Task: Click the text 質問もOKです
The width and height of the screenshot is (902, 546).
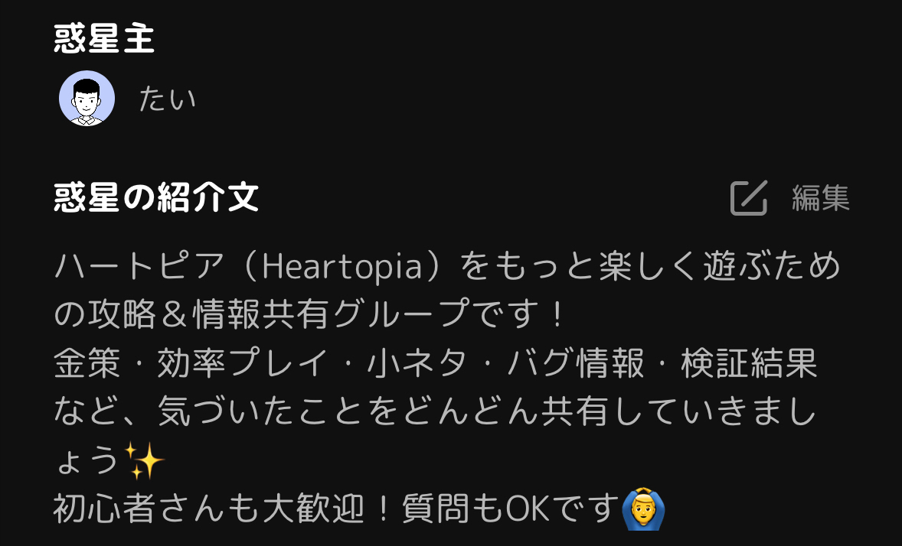Action: pos(510,509)
